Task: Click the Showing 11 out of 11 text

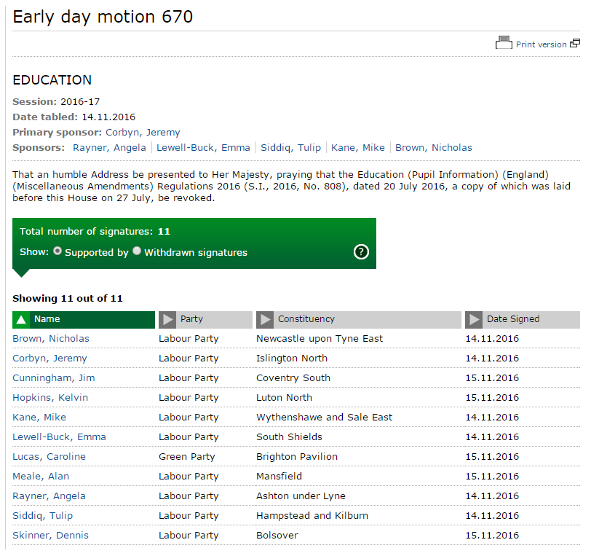Action: tap(68, 299)
